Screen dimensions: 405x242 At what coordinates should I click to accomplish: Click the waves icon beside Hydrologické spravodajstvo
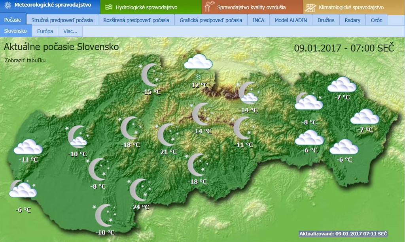coord(108,7)
